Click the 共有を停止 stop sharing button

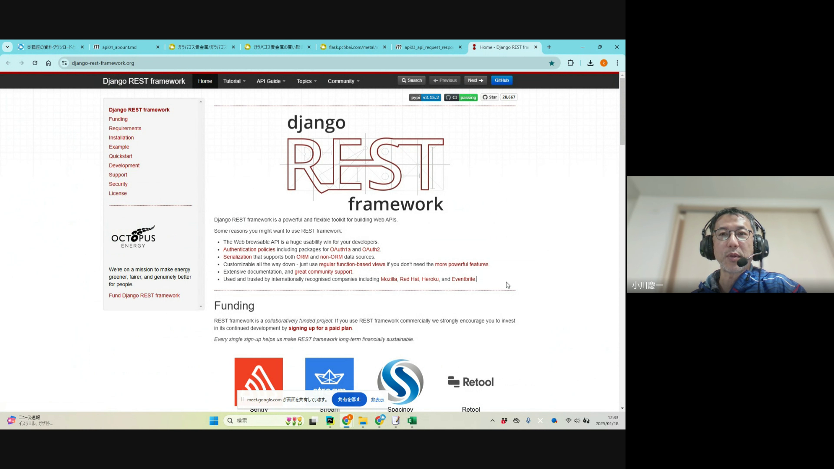(349, 400)
